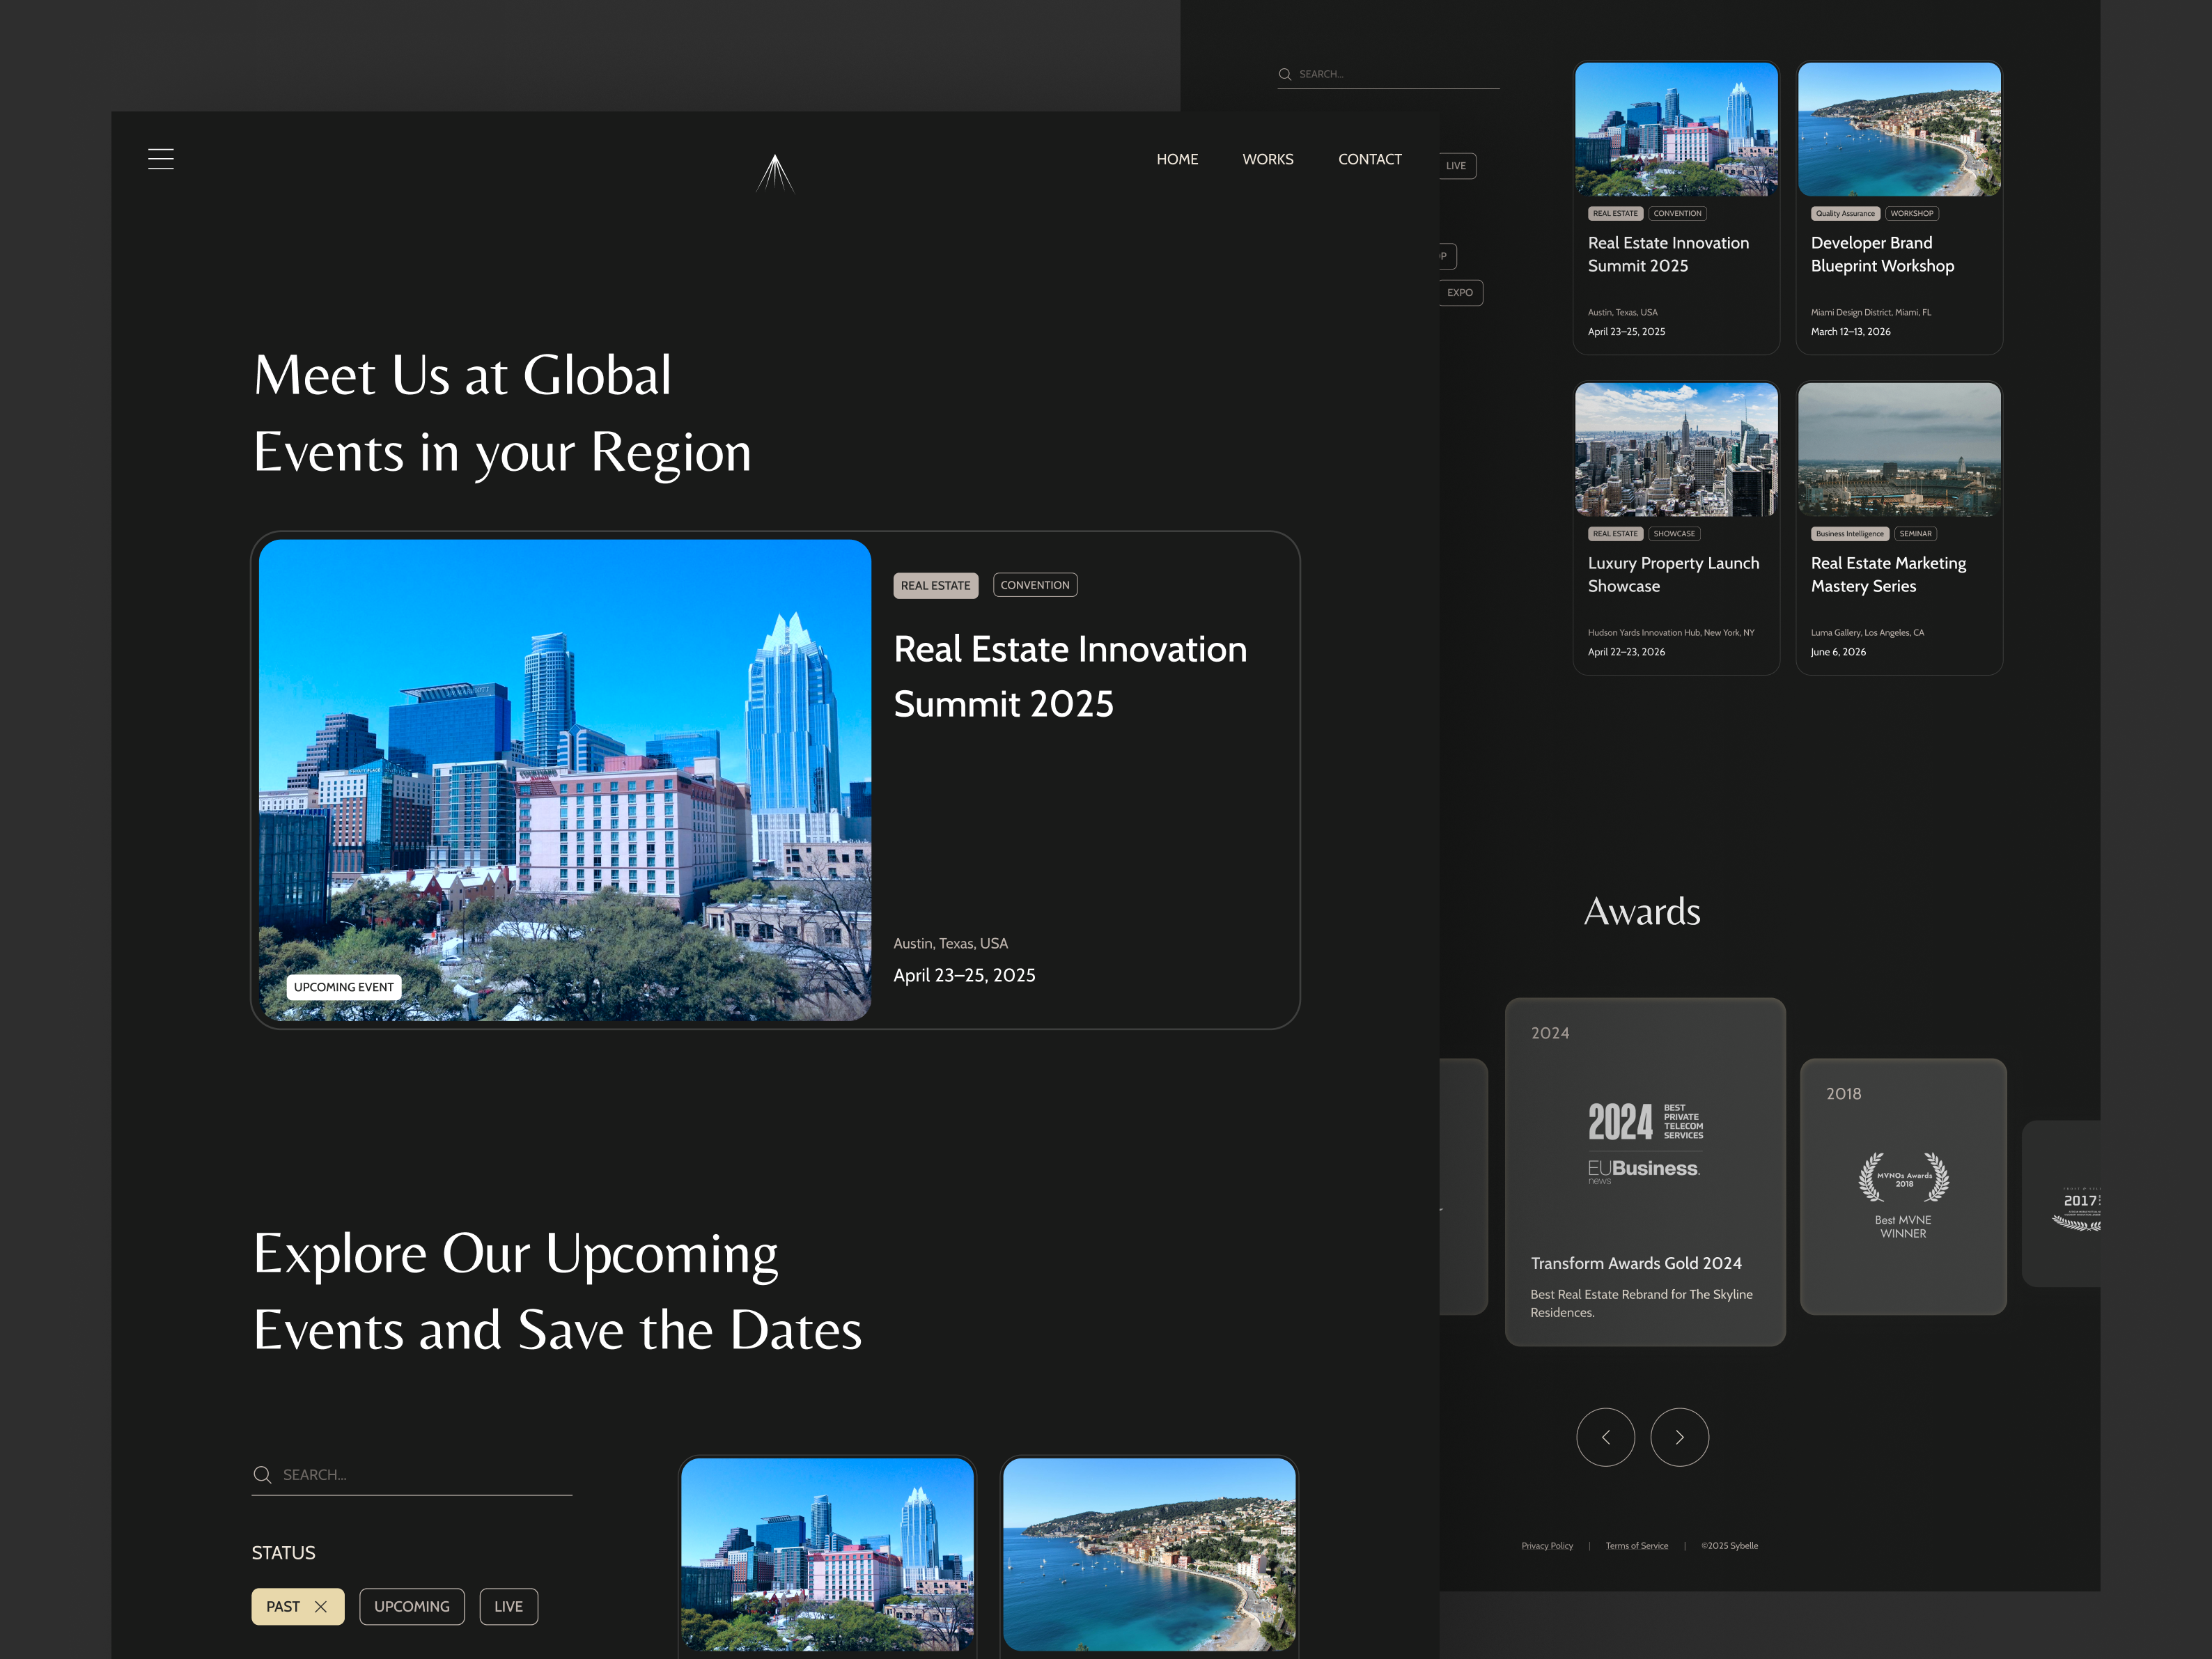Click the magnifier icon in the top-right search bar
The width and height of the screenshot is (2212, 1659).
tap(1286, 73)
